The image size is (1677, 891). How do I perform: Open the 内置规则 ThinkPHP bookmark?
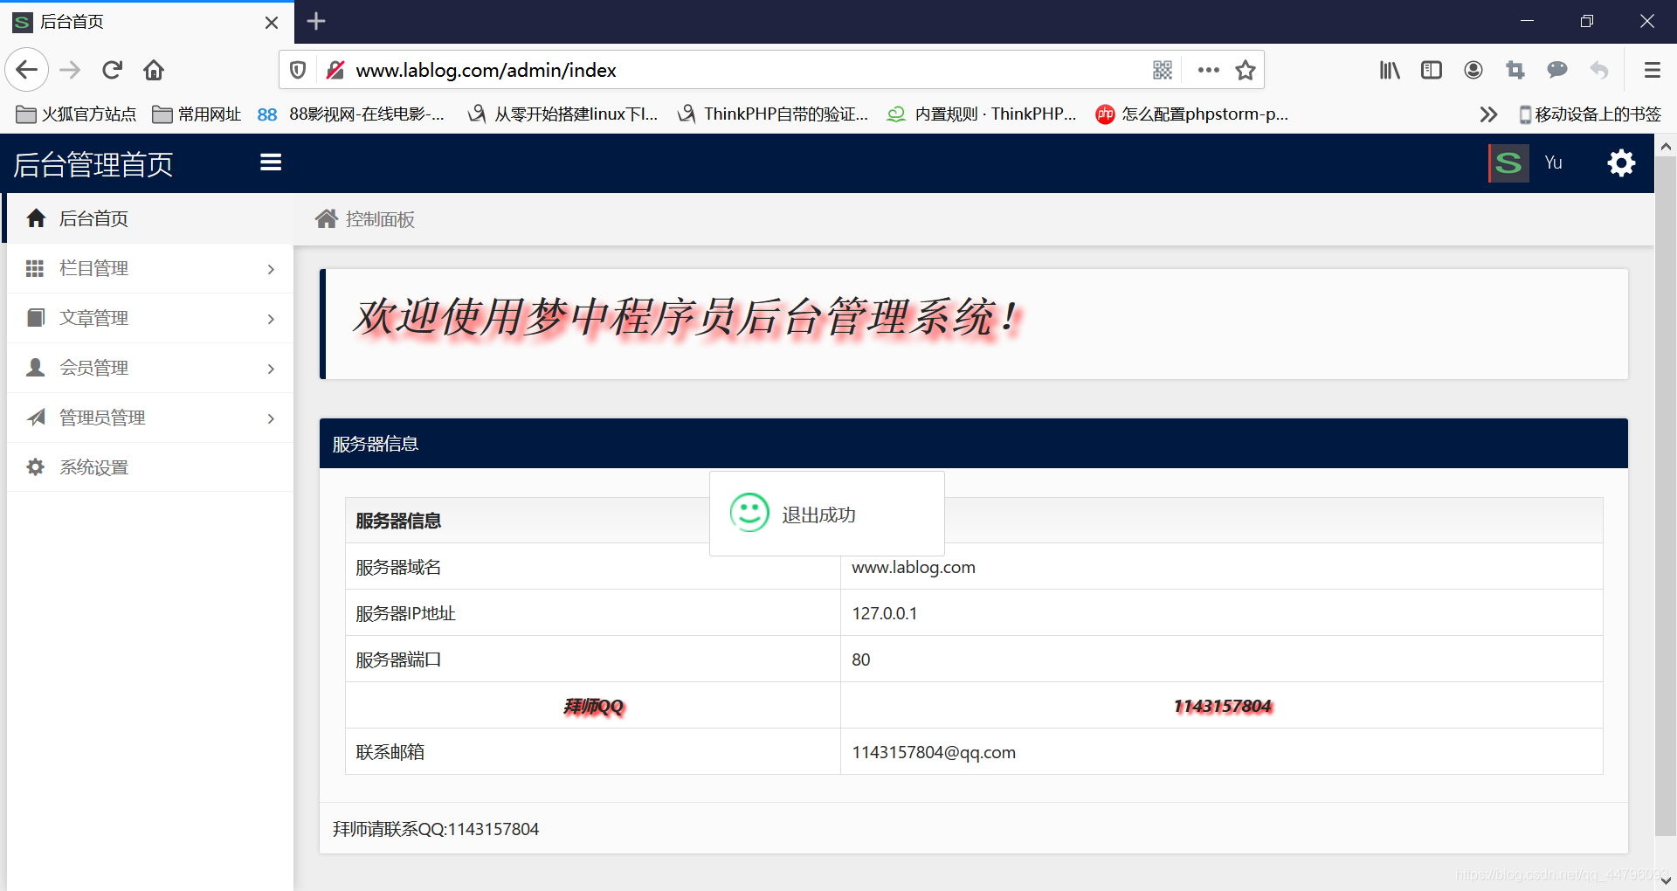click(982, 114)
